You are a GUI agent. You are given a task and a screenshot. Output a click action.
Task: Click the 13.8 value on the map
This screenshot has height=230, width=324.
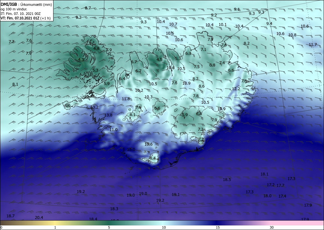pos(108,115)
